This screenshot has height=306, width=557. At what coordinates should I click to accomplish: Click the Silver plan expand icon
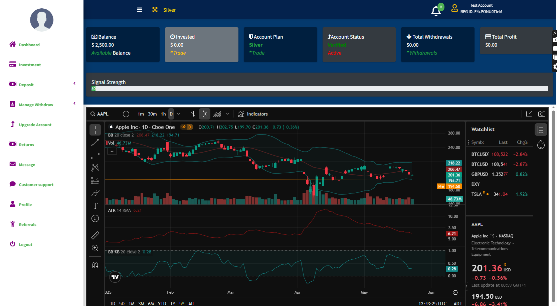click(155, 10)
